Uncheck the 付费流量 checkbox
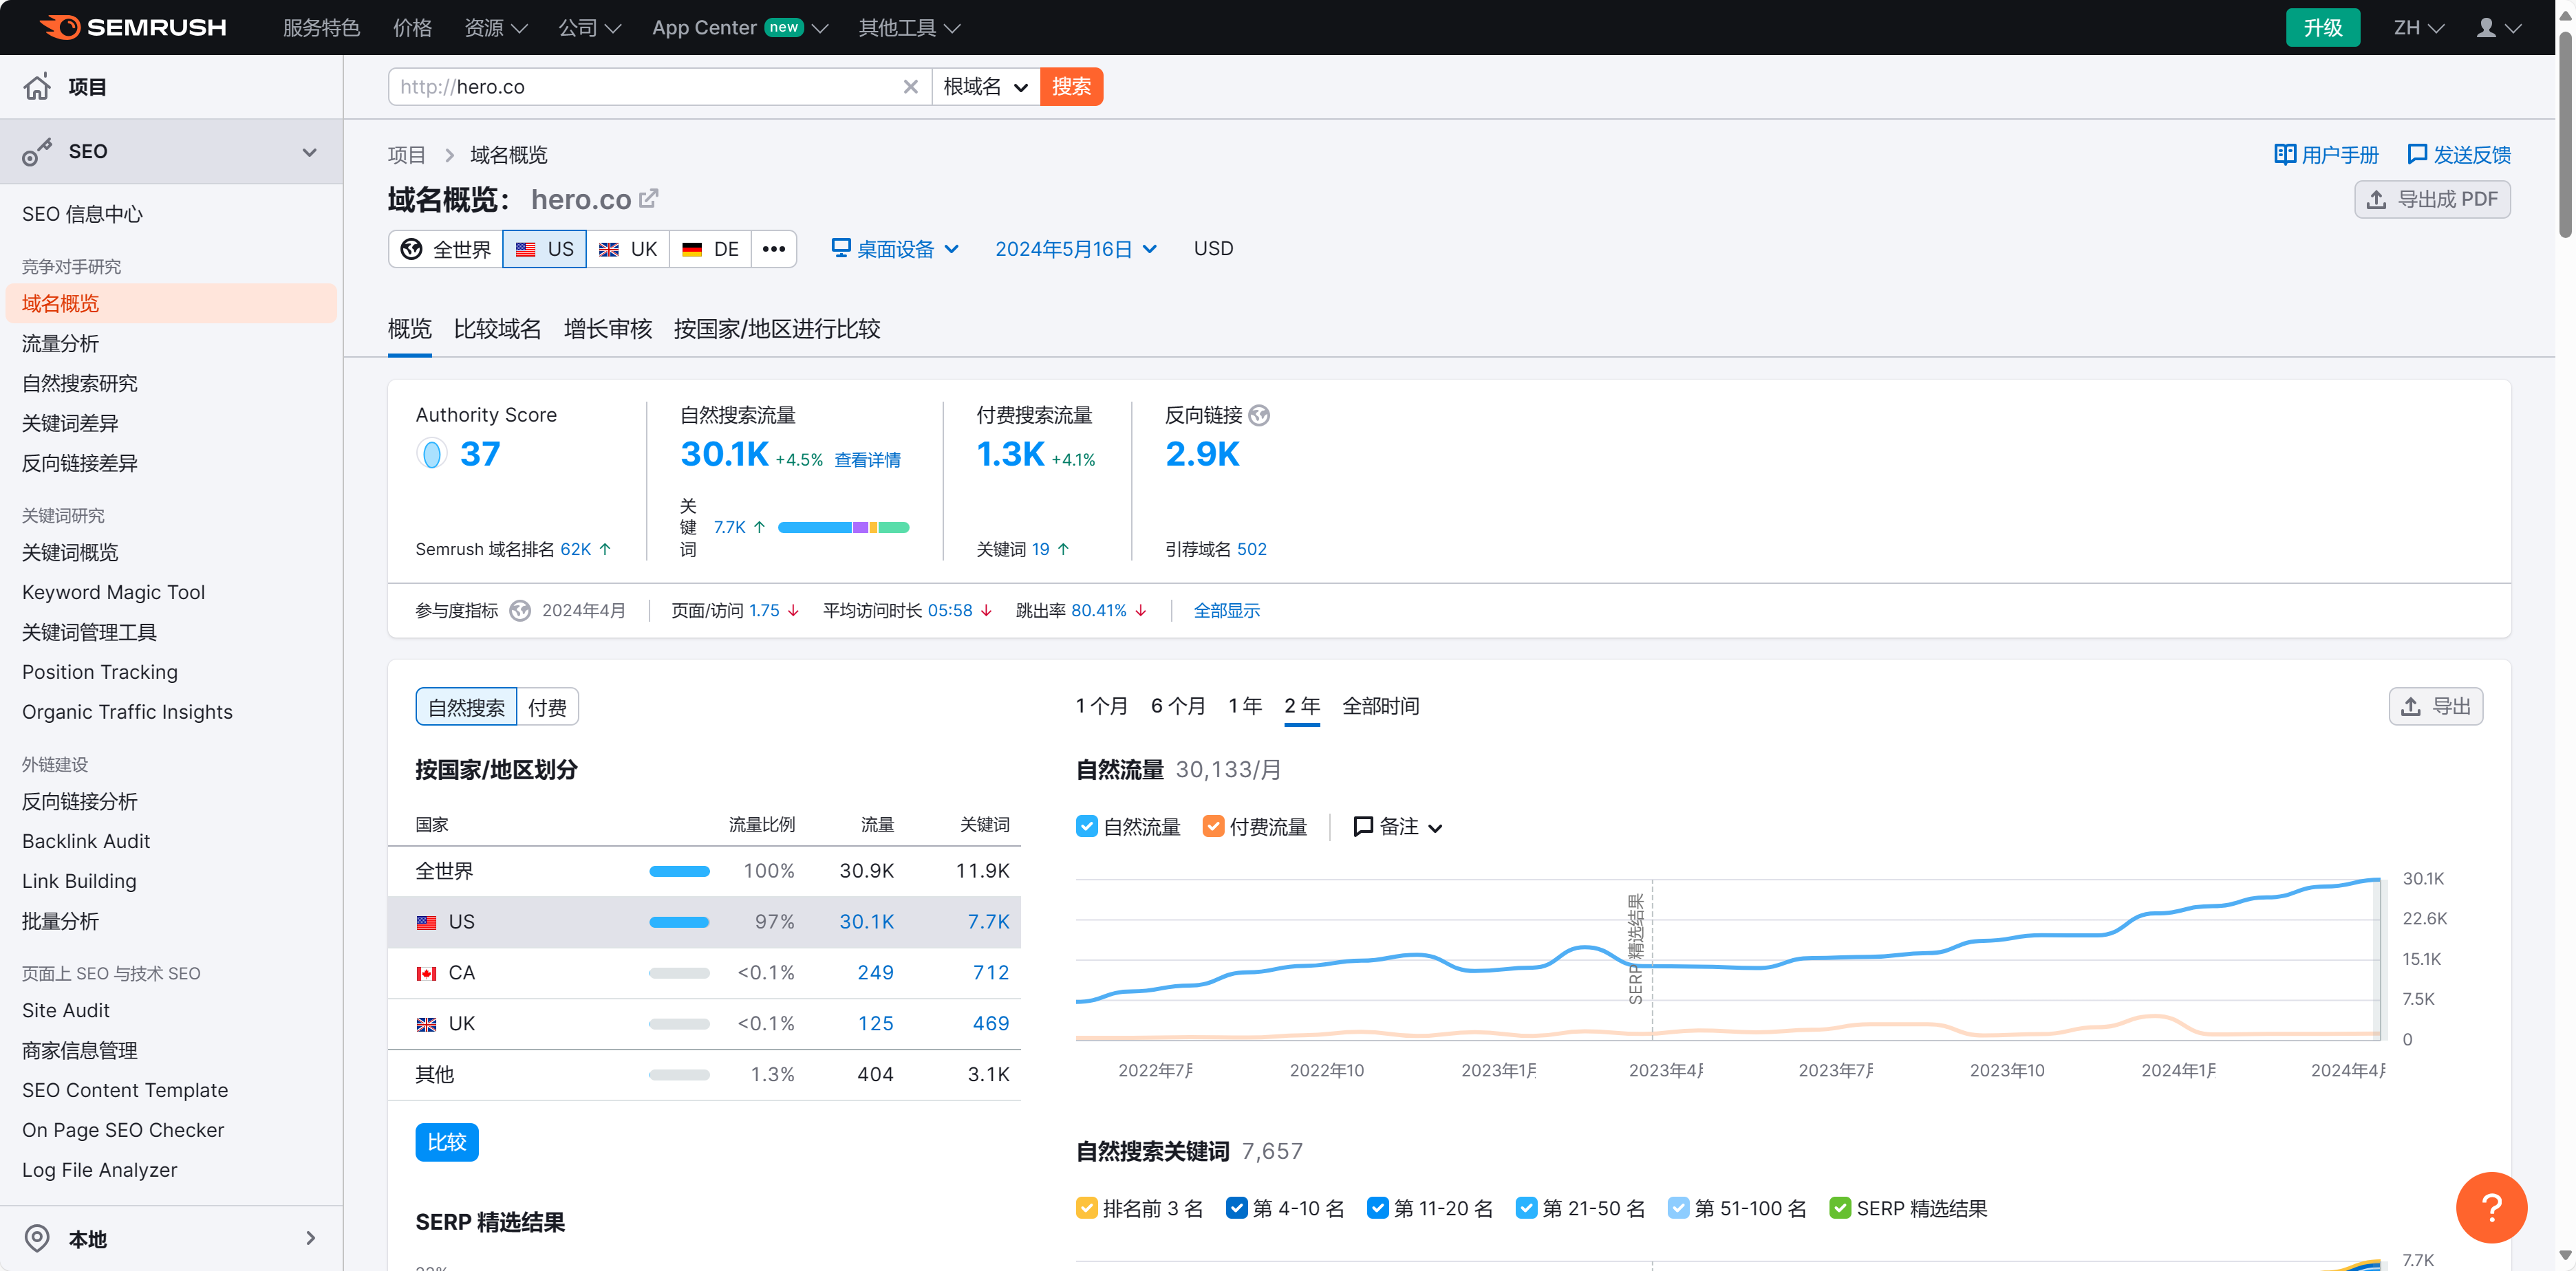Screen dimensions: 2576x1271 [1213, 826]
